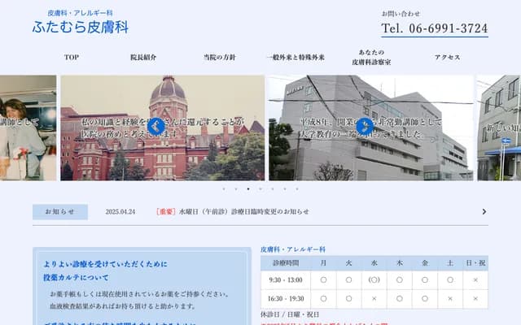Click the 投薬カルテについて heading
521x325 pixels.
(76, 277)
